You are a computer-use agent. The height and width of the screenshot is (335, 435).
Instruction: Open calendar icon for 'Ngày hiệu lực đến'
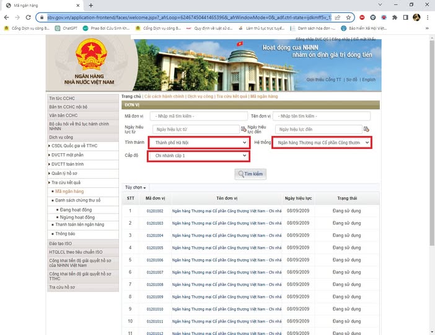coord(366,129)
